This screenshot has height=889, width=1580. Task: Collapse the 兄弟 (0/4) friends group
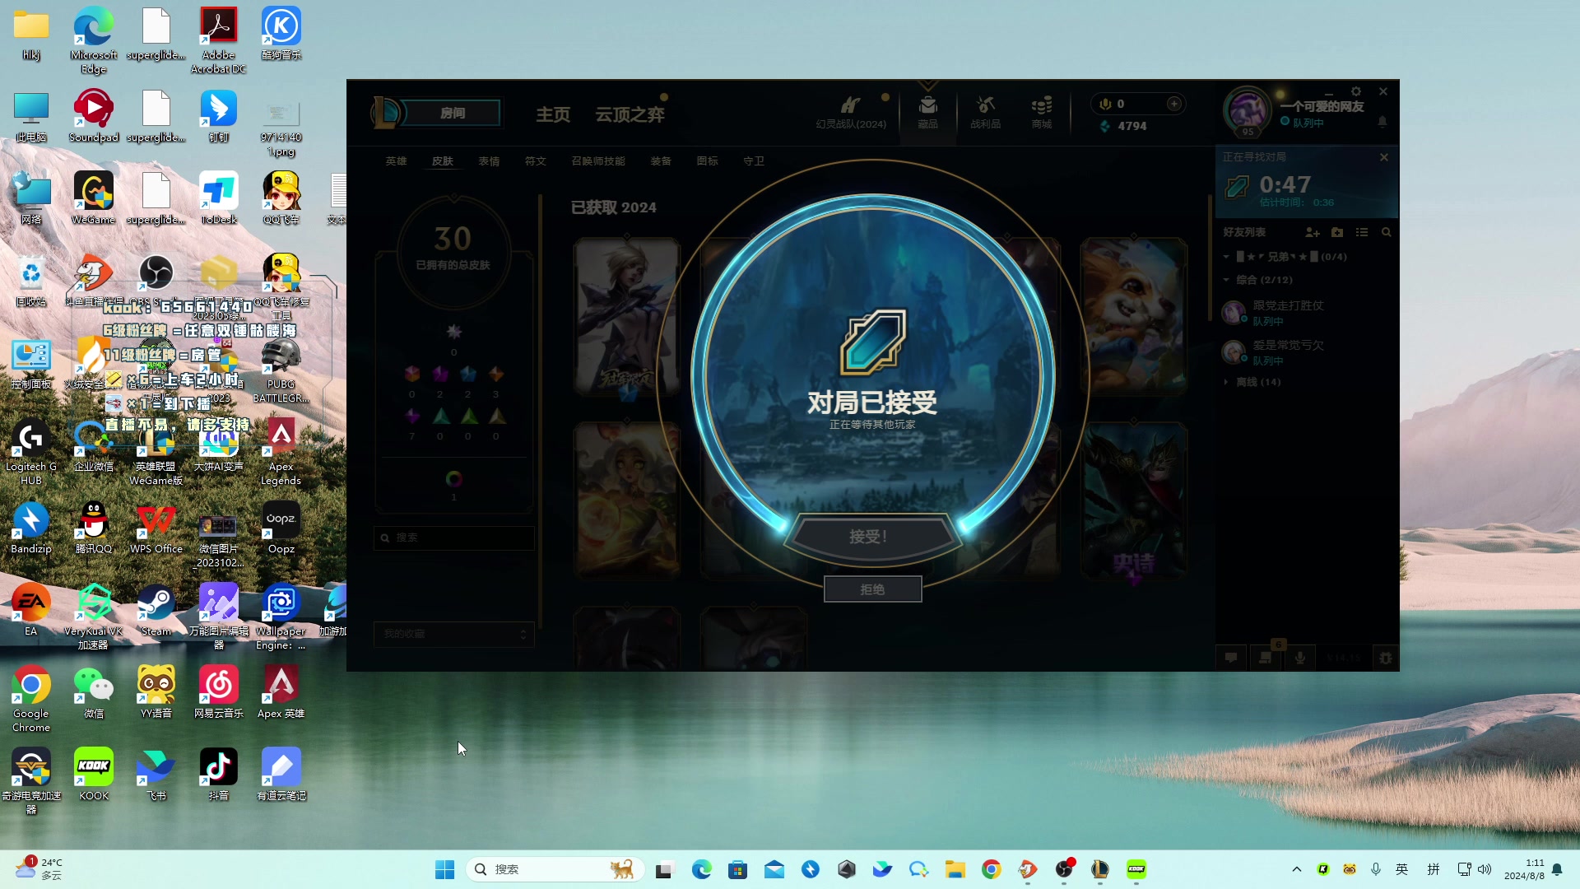[1227, 257]
